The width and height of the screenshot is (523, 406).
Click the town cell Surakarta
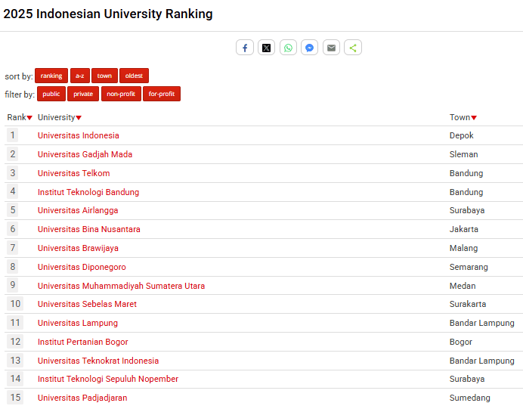(468, 304)
